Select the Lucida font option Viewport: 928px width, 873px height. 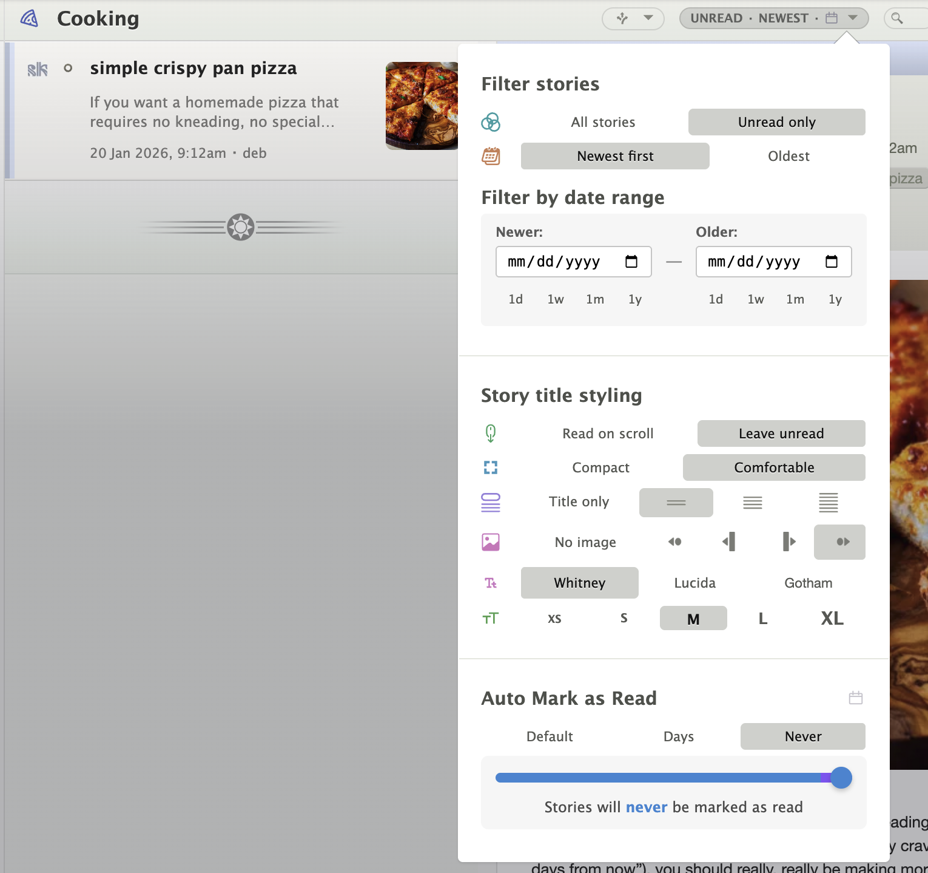click(x=694, y=583)
